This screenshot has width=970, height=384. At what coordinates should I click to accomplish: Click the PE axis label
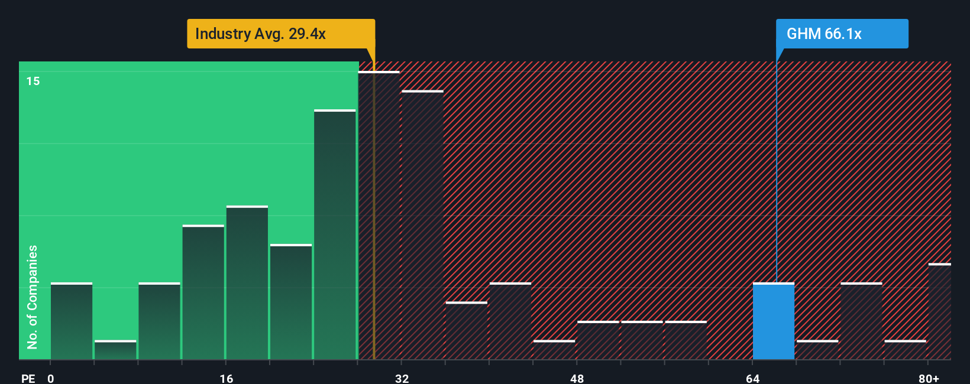(x=28, y=378)
